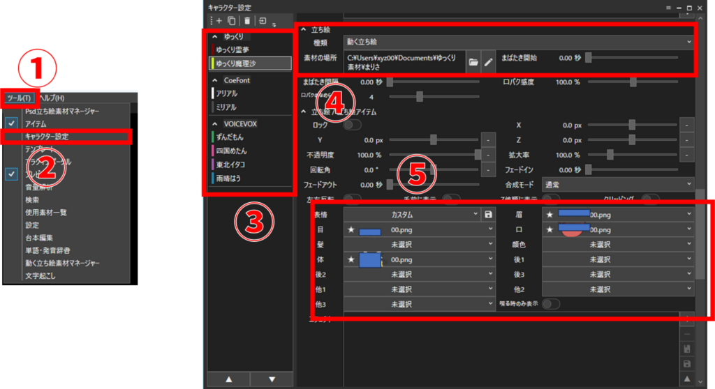Toggle the 左右反転 switch
Viewport: 715px width, 389px height.
click(x=353, y=199)
